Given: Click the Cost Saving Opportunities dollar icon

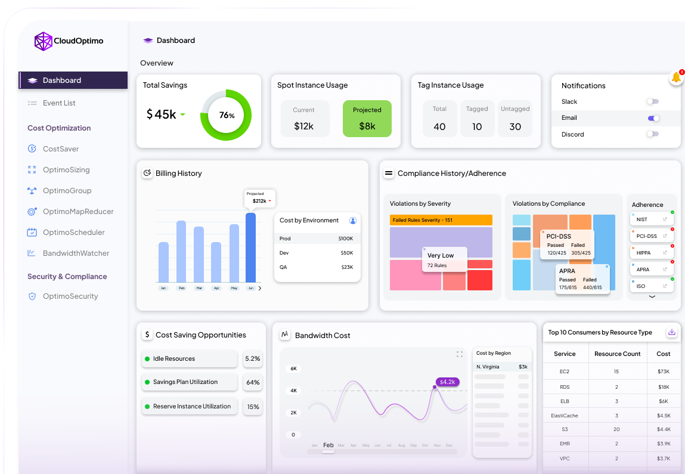Looking at the screenshot, I should (147, 334).
